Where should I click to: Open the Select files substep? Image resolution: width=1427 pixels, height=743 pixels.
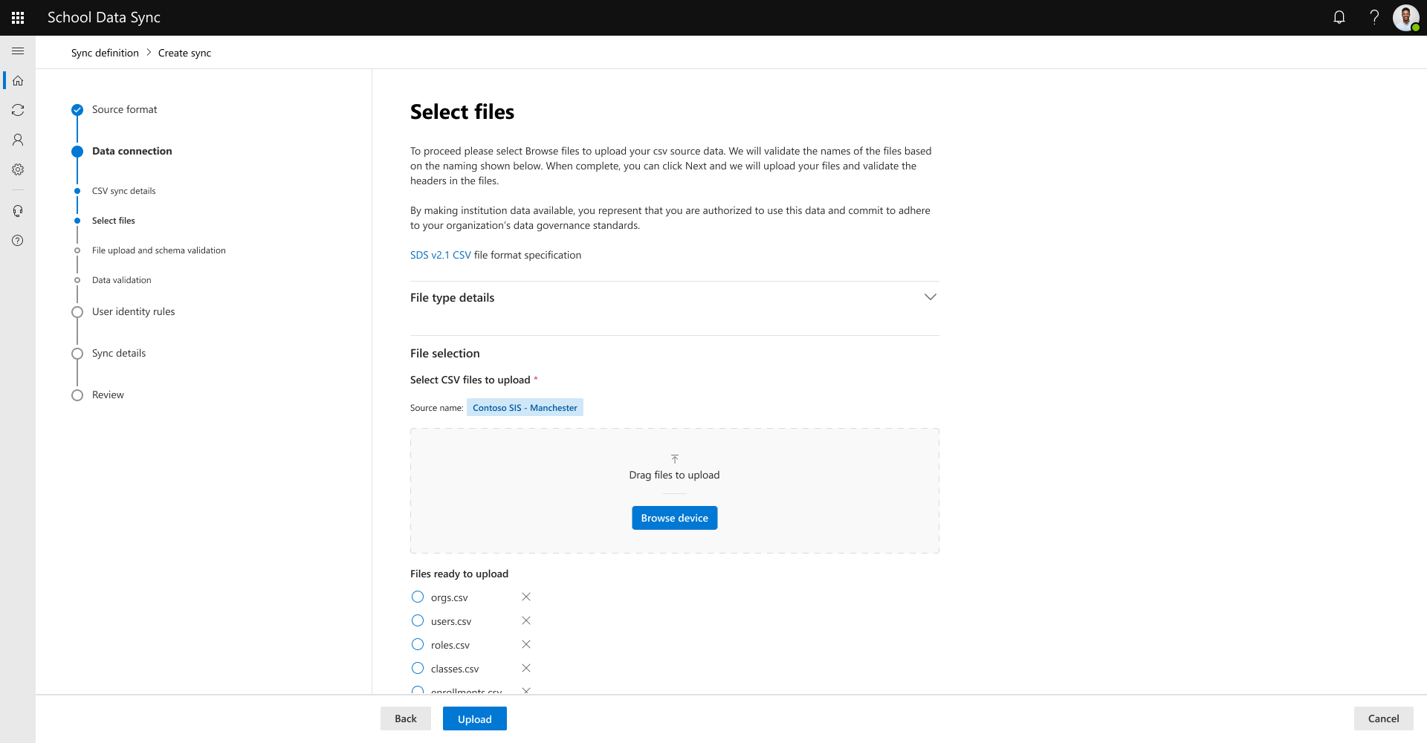coord(114,221)
